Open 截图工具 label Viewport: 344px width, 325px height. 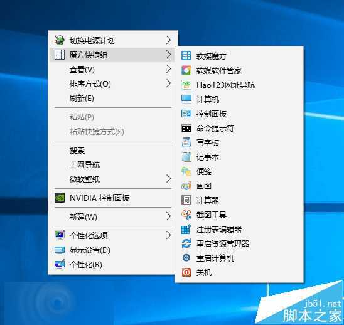point(212,215)
